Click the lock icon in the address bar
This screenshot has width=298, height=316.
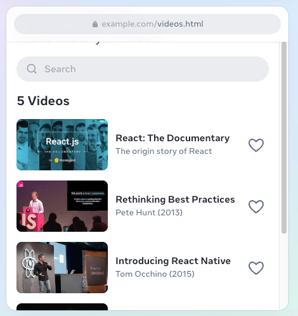(95, 24)
